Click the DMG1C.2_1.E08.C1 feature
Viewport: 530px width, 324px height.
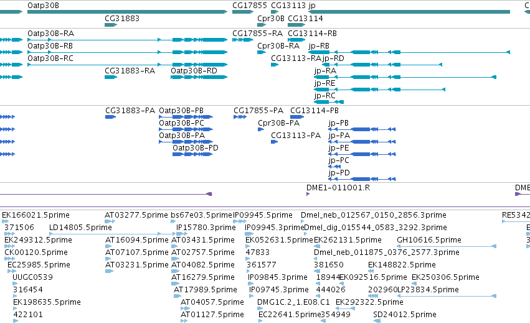point(259,308)
